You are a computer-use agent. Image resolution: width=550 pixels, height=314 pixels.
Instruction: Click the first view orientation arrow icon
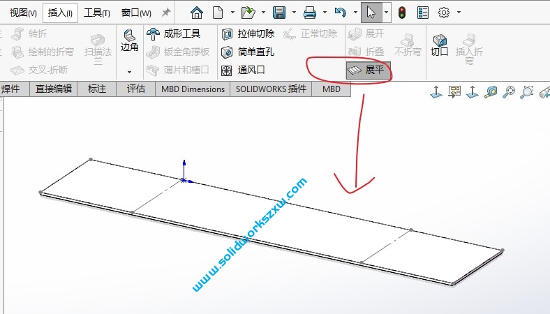click(x=436, y=92)
